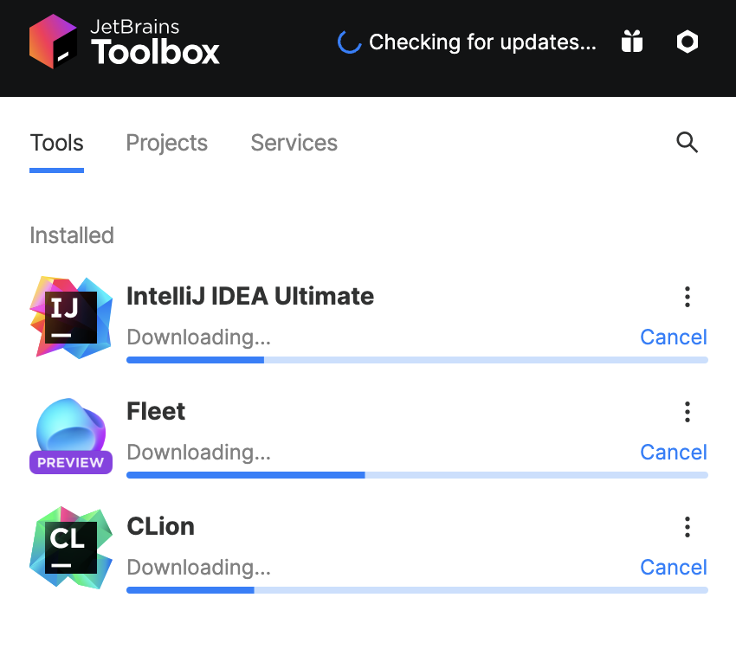Cancel the Fleet download
The image size is (736, 649).
coord(673,452)
